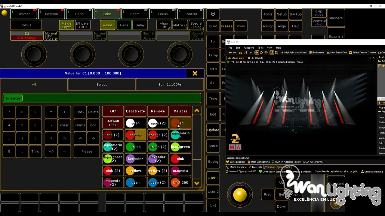
Task: Toggle the Freeze button
Action: (227, 26)
